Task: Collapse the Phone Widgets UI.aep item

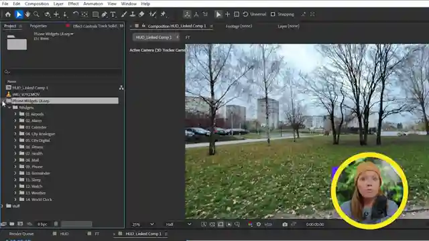Action: [x=3, y=101]
